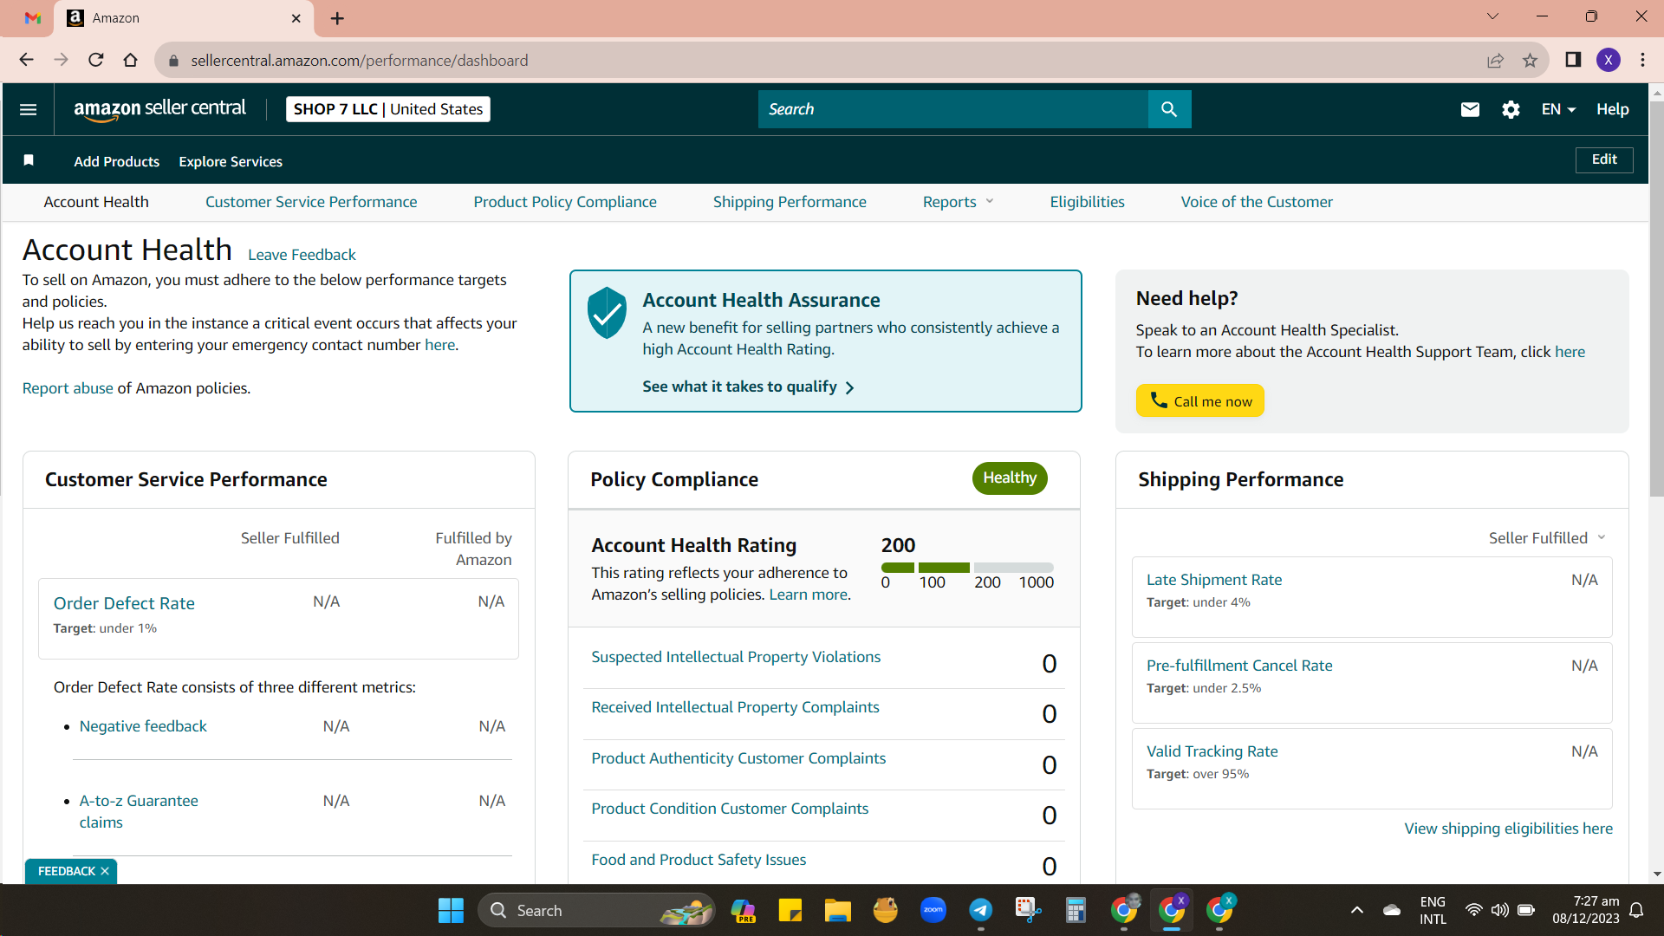Bookmark this page with star icon
1664x936 pixels.
[1530, 60]
